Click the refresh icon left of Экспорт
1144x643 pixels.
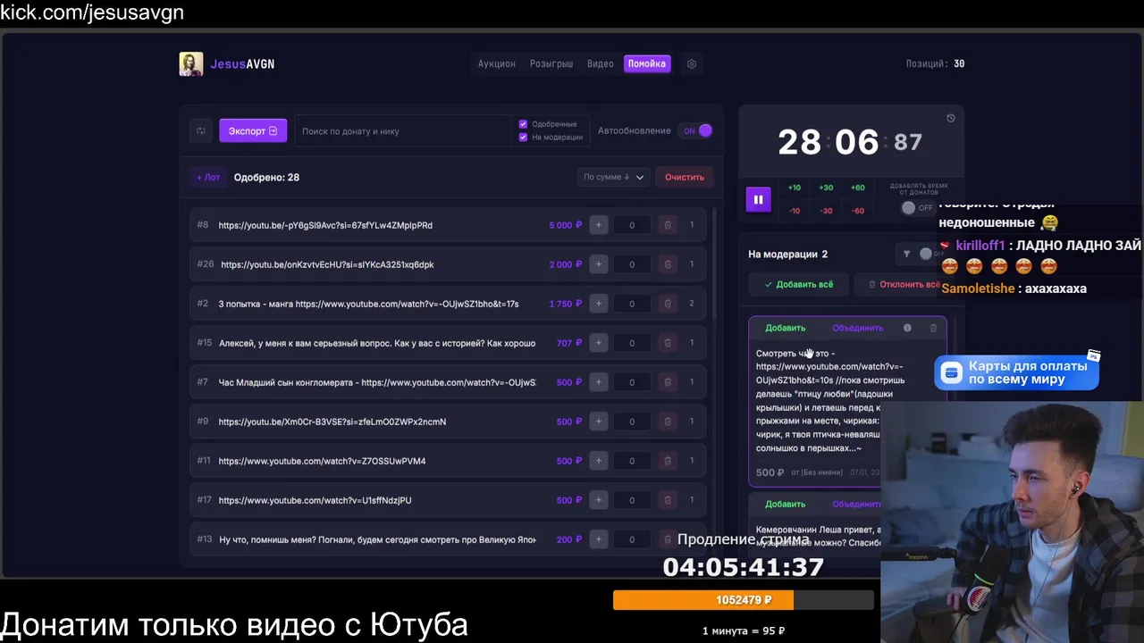tap(201, 130)
